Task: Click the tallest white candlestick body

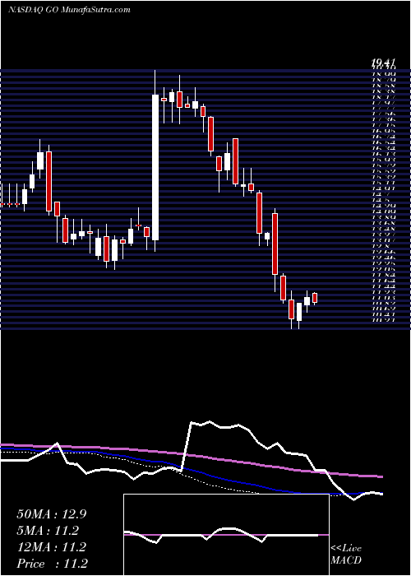Action: 155,168
